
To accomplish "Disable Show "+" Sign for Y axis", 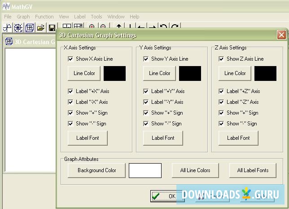I will [x=146, y=113].
